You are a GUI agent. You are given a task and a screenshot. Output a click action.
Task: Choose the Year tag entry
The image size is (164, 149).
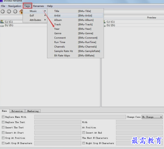pos(75,29)
